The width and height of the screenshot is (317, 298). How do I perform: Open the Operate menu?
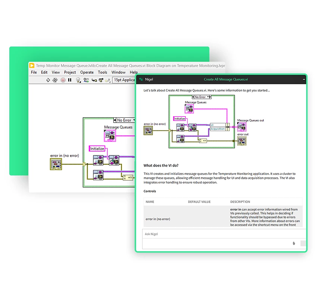pos(87,72)
